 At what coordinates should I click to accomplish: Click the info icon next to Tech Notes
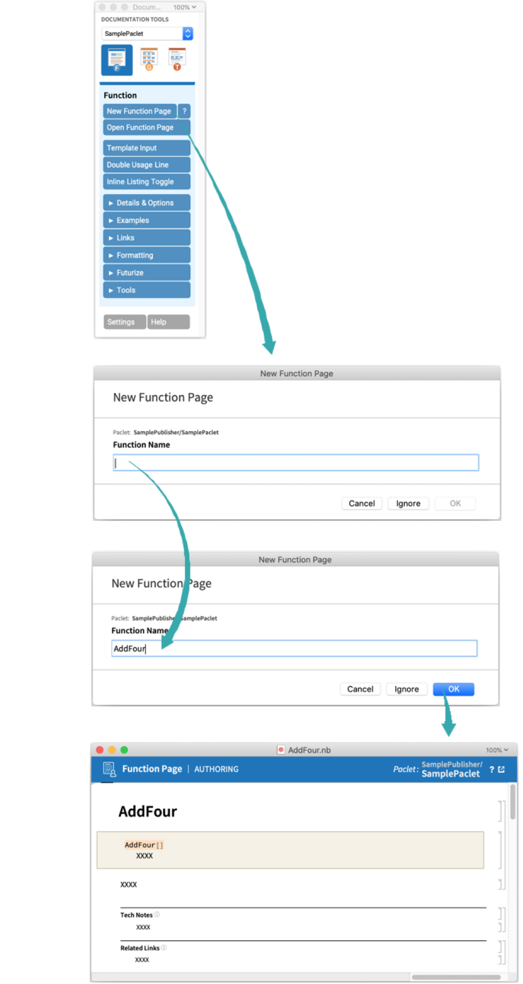(157, 914)
